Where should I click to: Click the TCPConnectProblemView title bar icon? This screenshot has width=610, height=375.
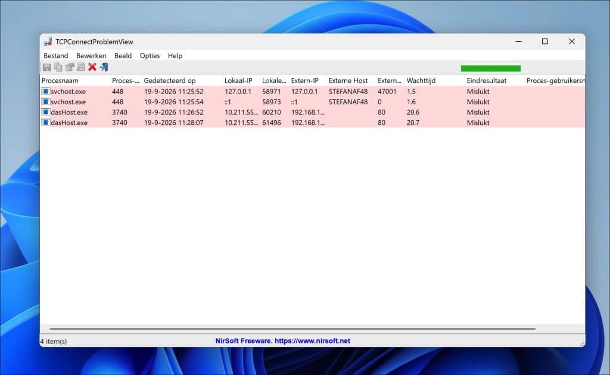[48, 42]
